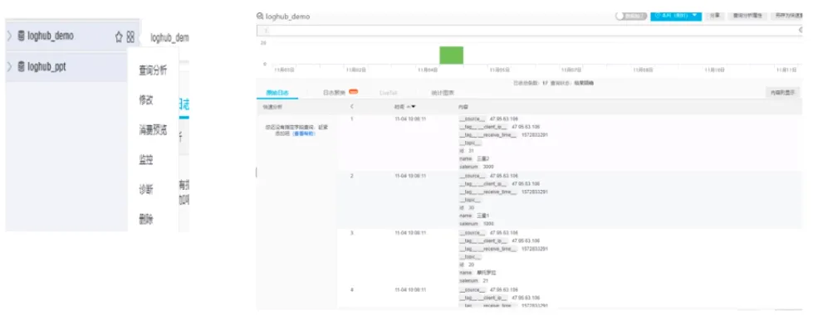This screenshot has width=813, height=325.
Task: Choose 消费预览 from the popup menu
Action: point(153,130)
